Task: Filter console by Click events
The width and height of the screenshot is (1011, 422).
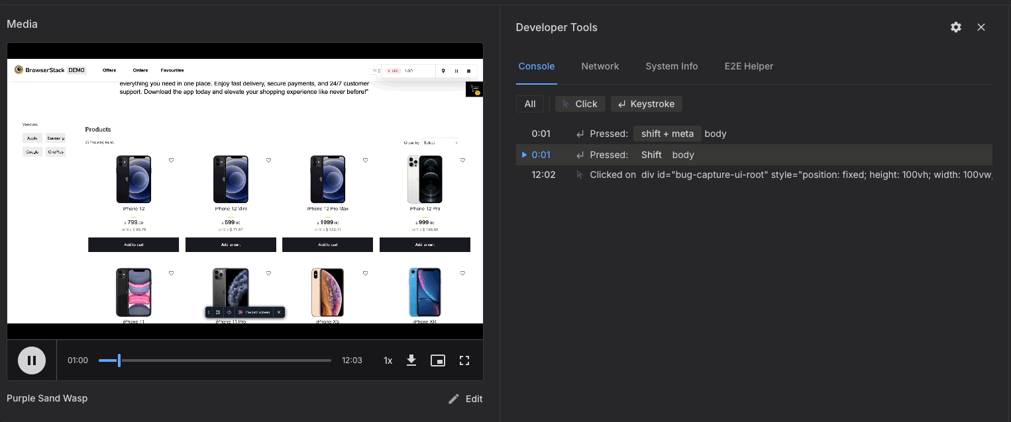Action: pos(580,104)
